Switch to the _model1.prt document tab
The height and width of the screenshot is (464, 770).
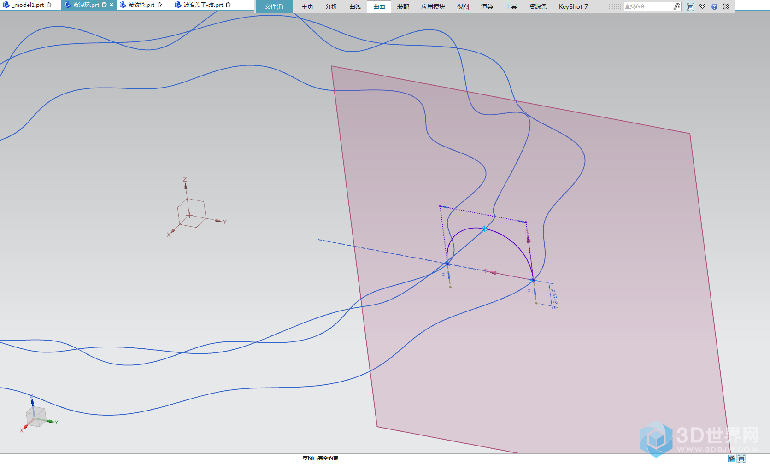tap(29, 5)
